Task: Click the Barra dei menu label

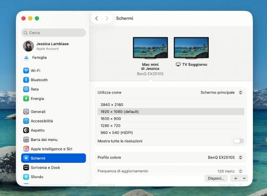Action: coord(44,140)
